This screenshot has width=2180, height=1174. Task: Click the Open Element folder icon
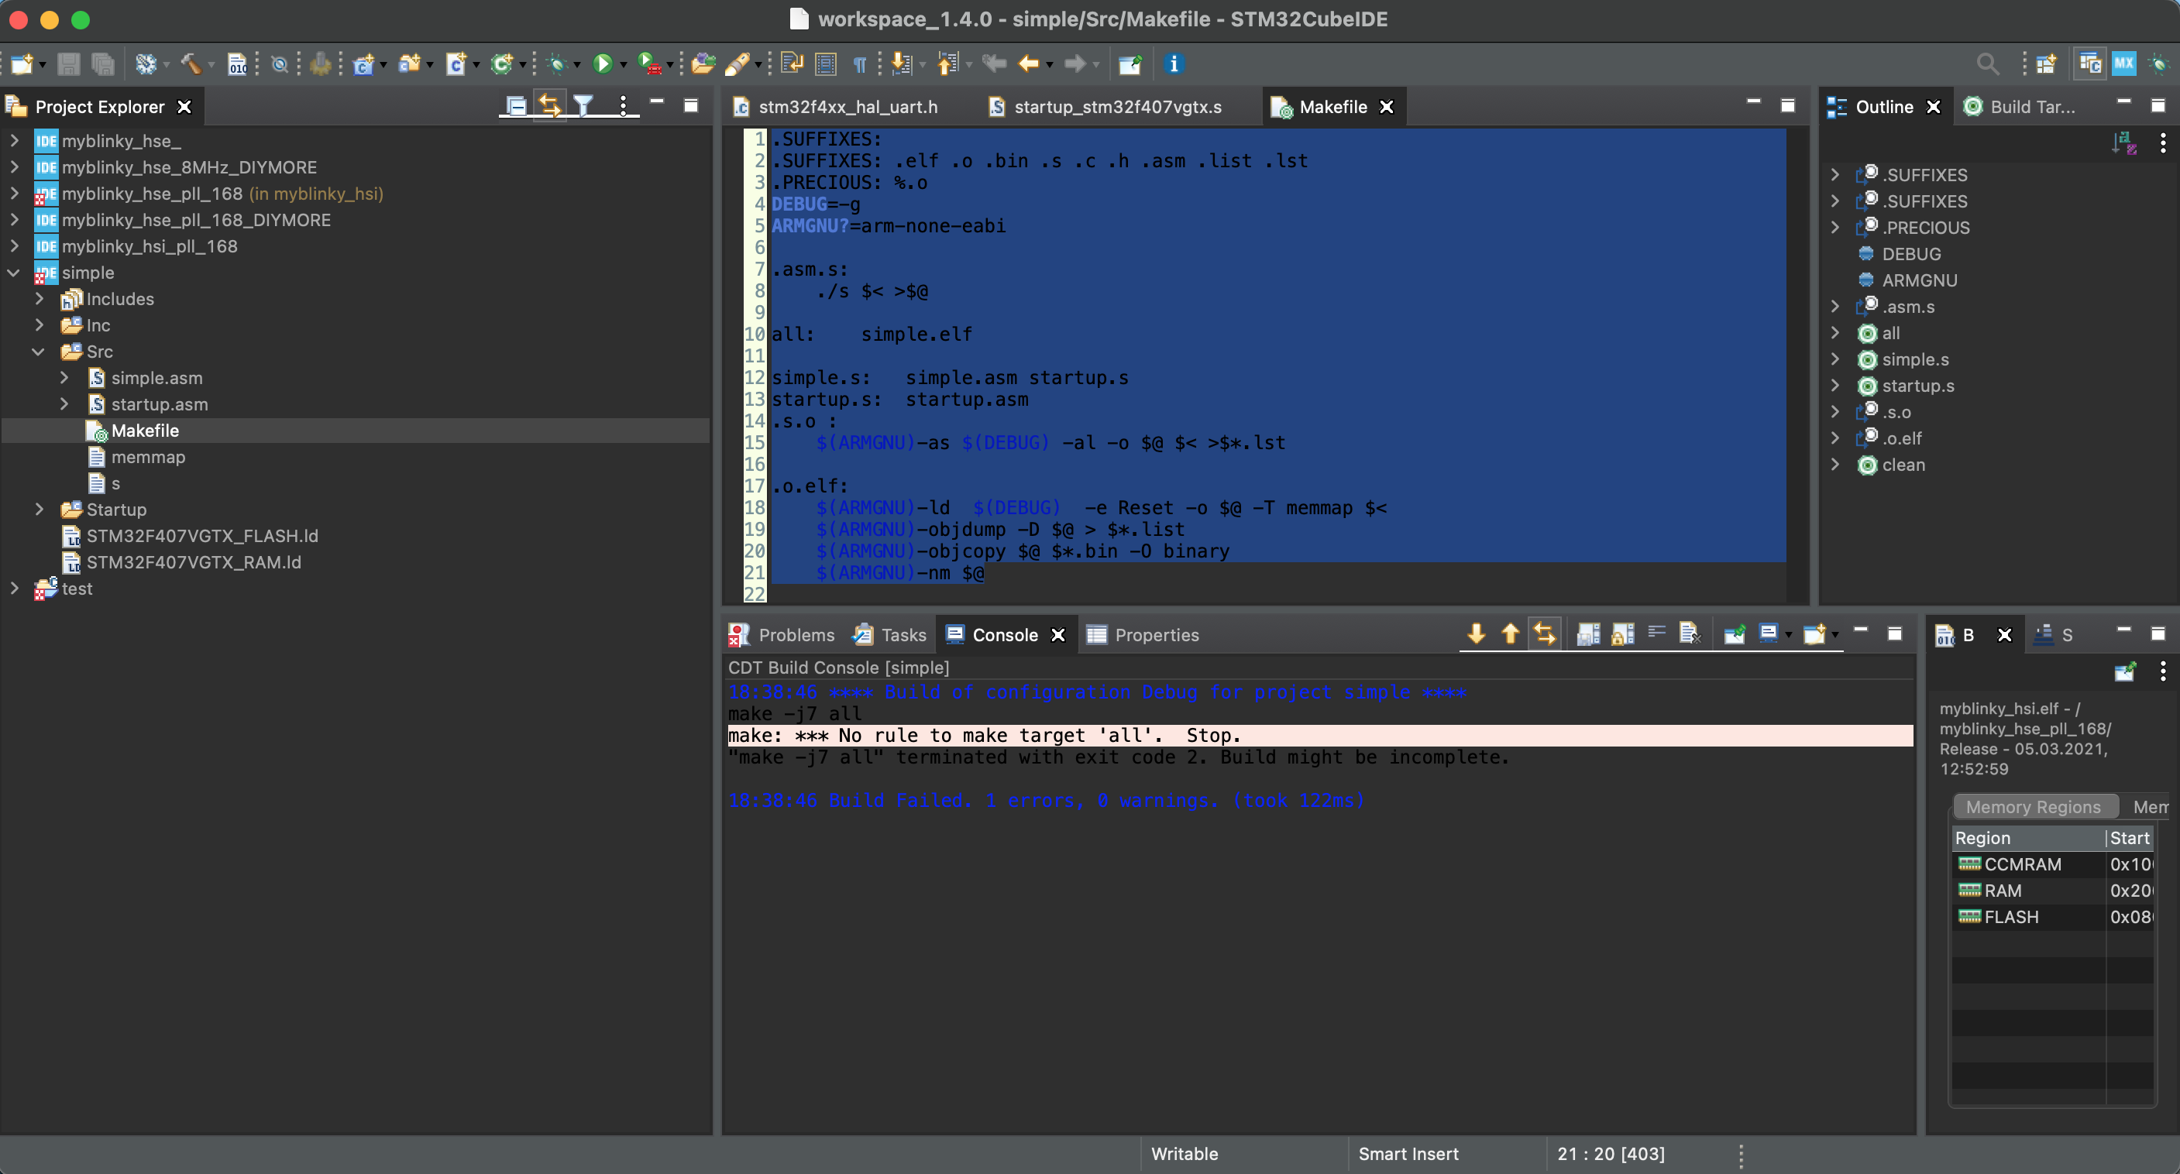click(703, 64)
